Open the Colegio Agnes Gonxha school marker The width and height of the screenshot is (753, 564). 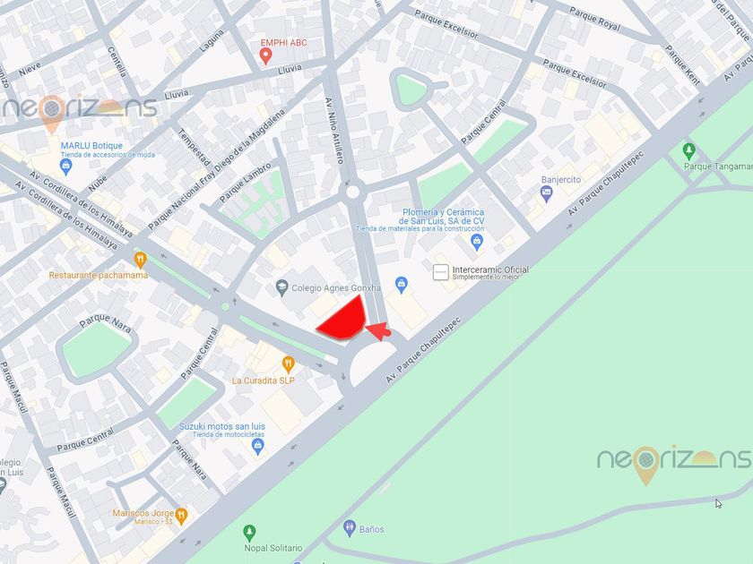click(x=281, y=287)
